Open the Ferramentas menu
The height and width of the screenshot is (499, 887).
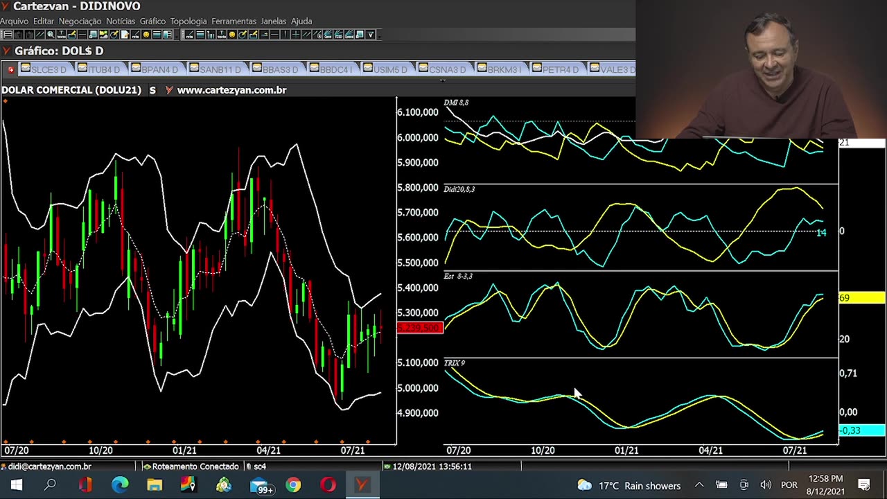[234, 21]
